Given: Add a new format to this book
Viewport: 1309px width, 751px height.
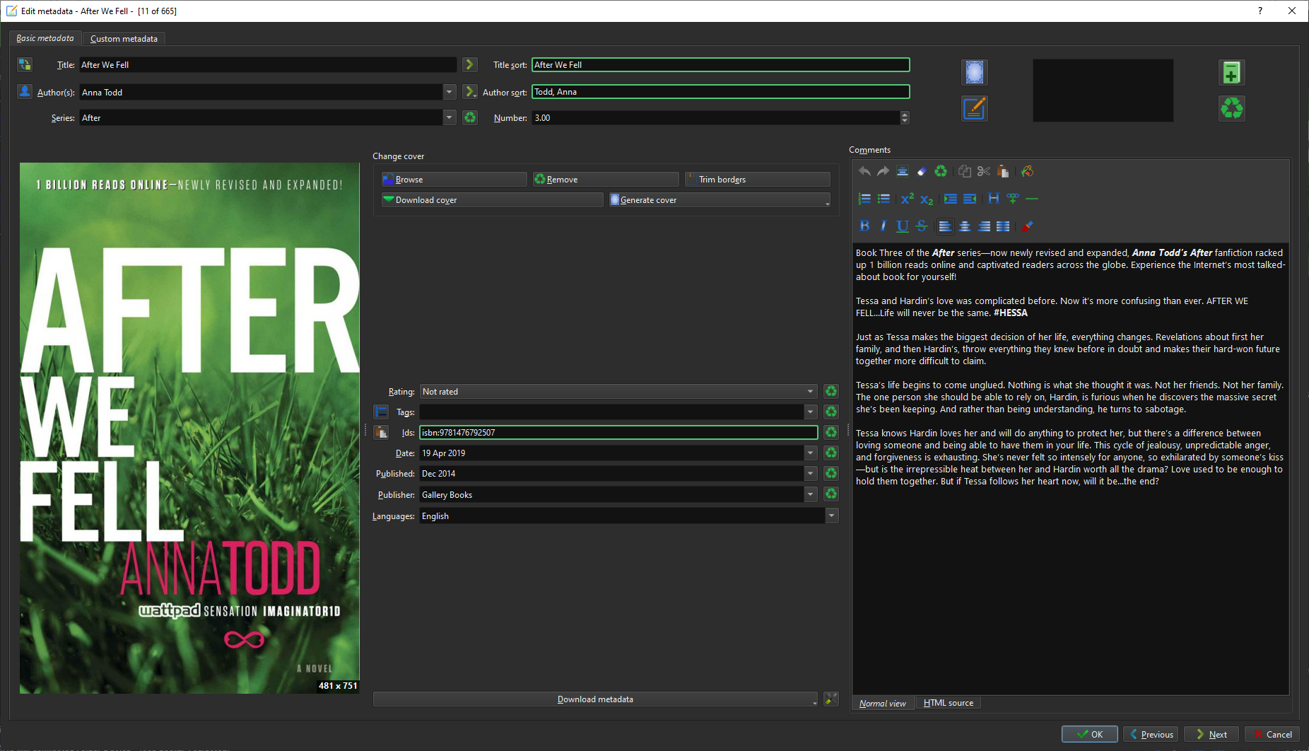Looking at the screenshot, I should click(1231, 72).
